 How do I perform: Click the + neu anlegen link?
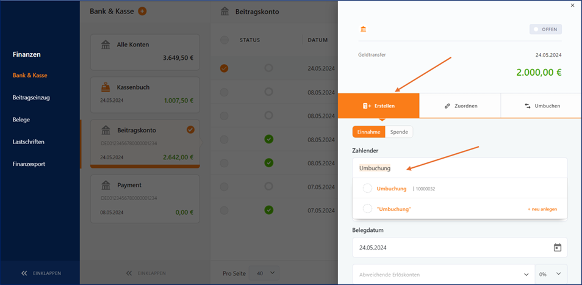(542, 209)
